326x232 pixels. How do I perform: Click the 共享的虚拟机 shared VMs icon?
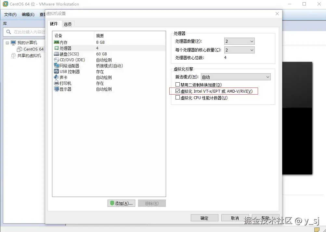[x=13, y=55]
